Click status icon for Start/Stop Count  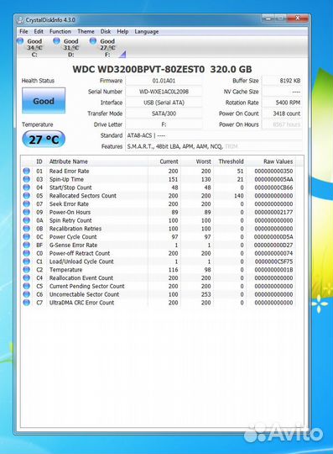click(26, 187)
